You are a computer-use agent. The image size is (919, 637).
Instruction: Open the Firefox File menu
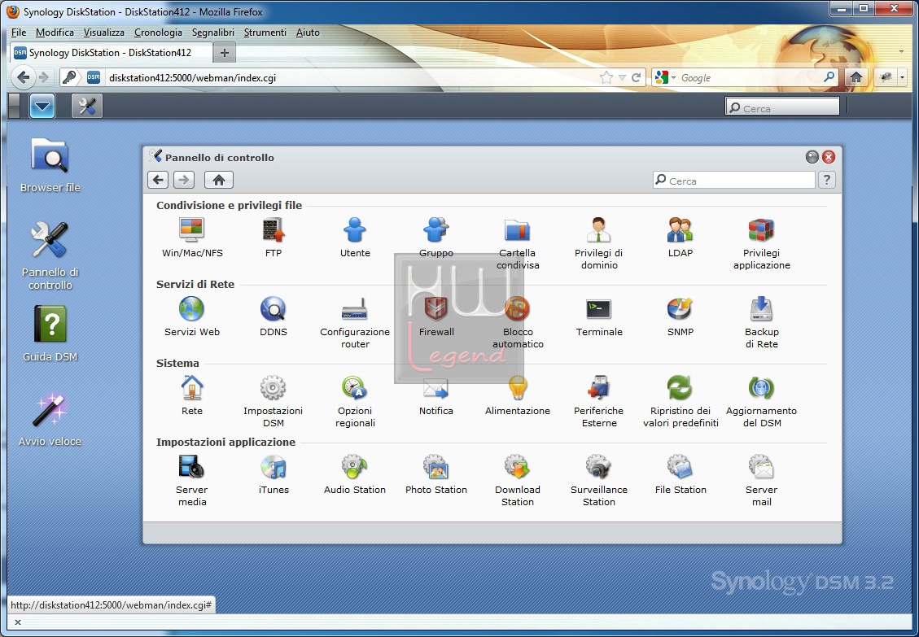pos(19,33)
